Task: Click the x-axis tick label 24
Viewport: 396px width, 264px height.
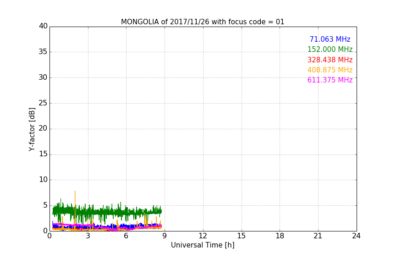Action: pyautogui.click(x=356, y=236)
